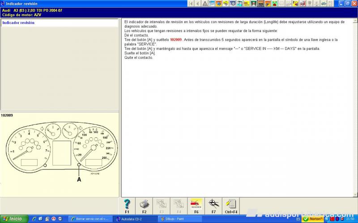Click the scroll up arrow of text panel
The width and height of the screenshot is (358, 223).
click(355, 21)
